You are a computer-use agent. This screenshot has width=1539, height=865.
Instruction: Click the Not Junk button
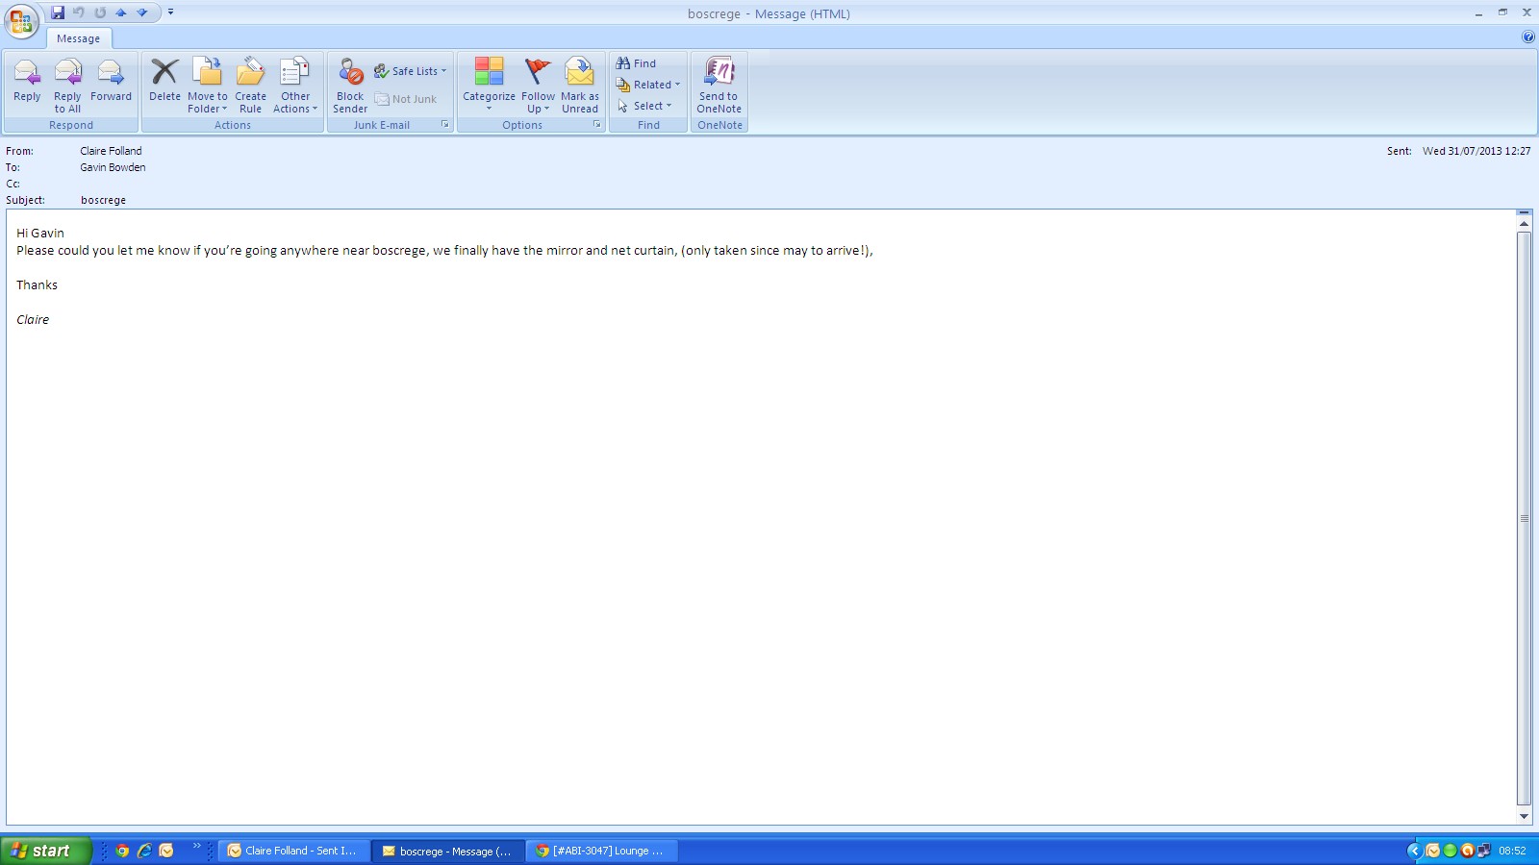click(x=406, y=99)
